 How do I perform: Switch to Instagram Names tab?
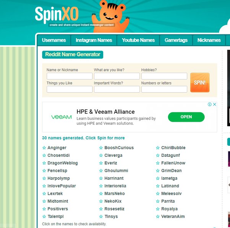click(x=94, y=40)
